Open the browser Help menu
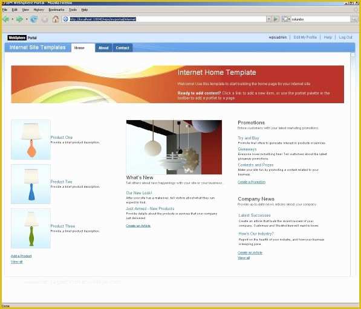This screenshot has width=361, height=309. pos(85,10)
